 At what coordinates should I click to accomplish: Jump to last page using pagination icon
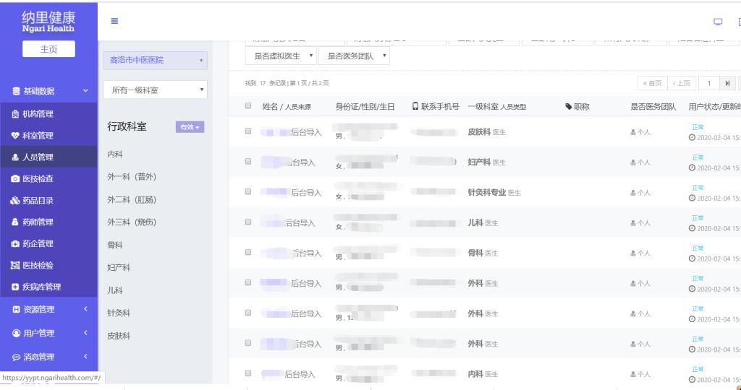(727, 84)
